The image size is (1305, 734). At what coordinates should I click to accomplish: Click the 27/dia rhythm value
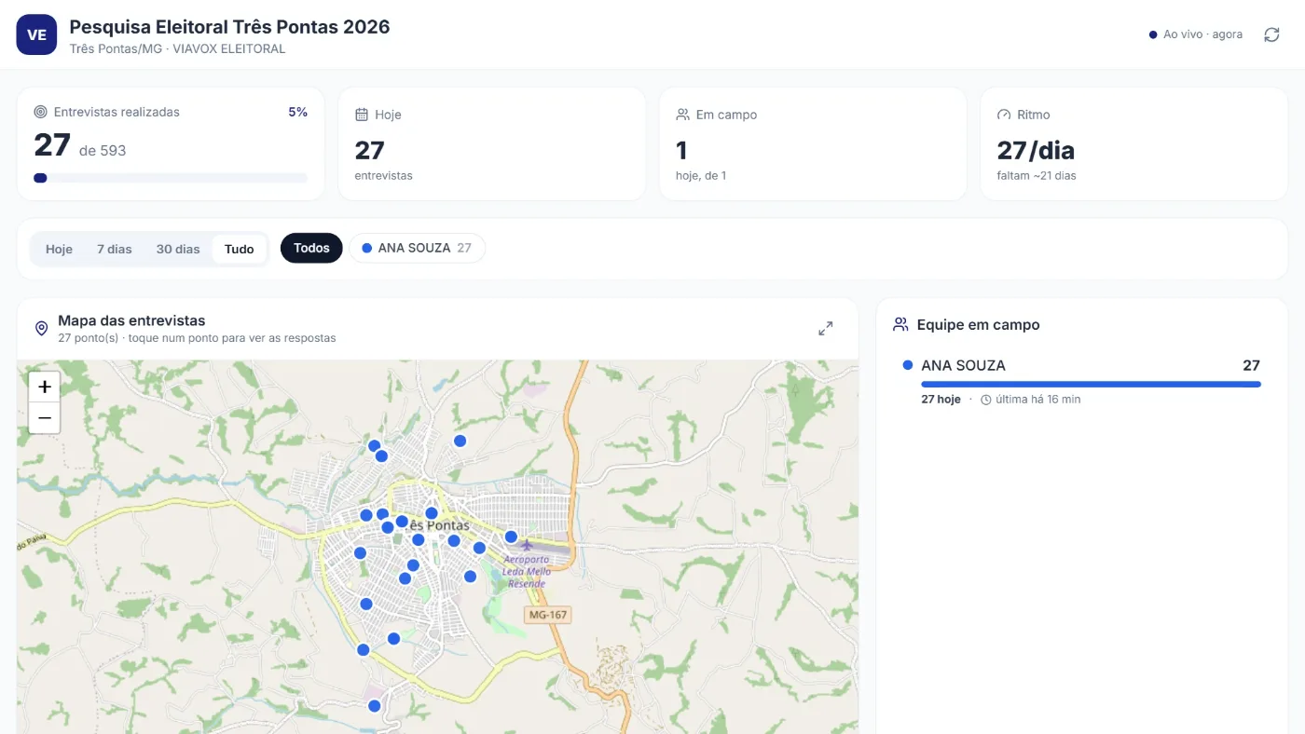(1036, 150)
